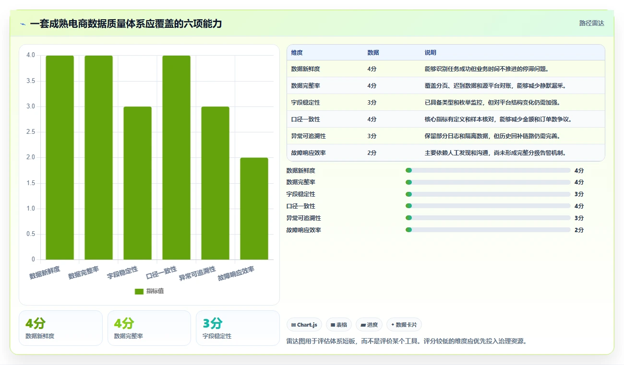Click 异常可追溯性 progress bar
The width and height of the screenshot is (624, 365).
pyautogui.click(x=488, y=218)
